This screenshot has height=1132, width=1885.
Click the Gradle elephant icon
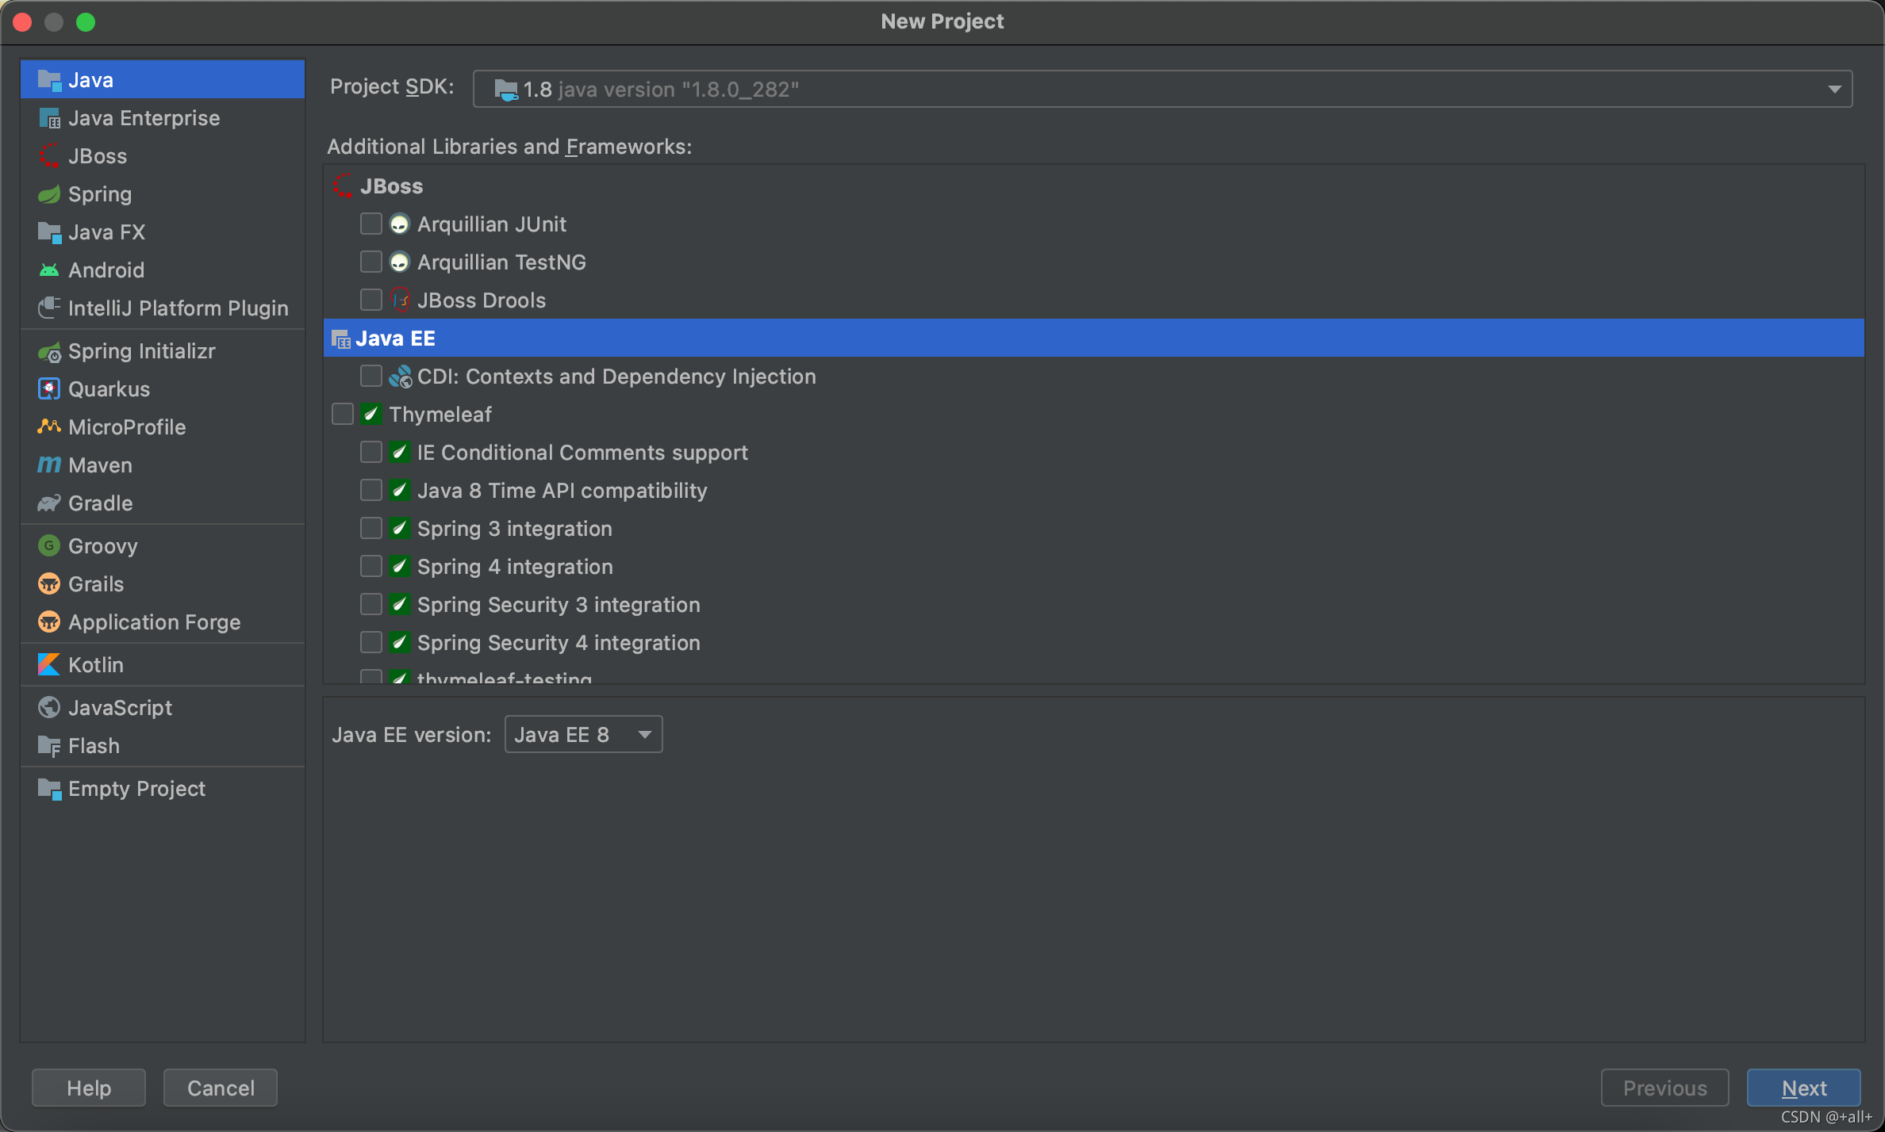(x=49, y=503)
